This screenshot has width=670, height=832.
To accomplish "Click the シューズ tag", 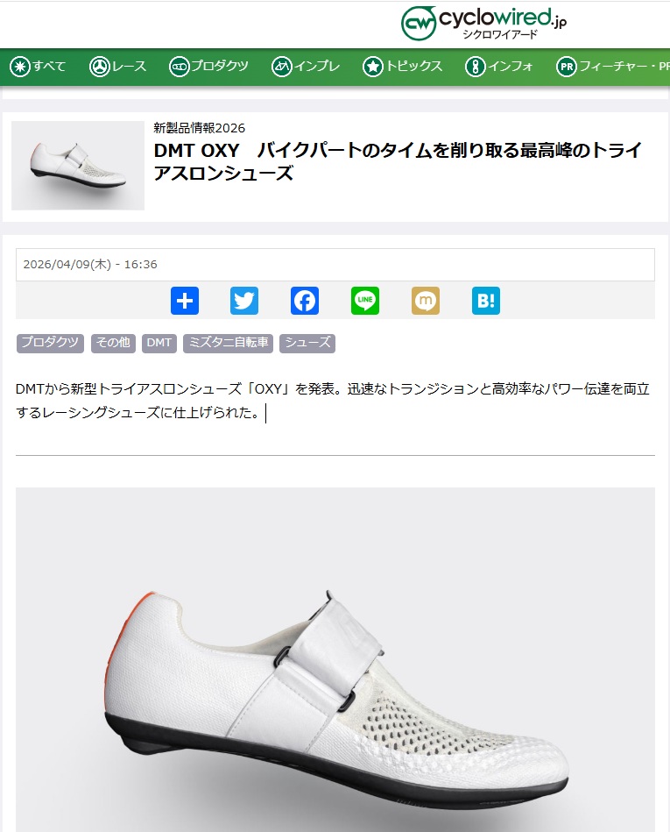I will tap(307, 343).
